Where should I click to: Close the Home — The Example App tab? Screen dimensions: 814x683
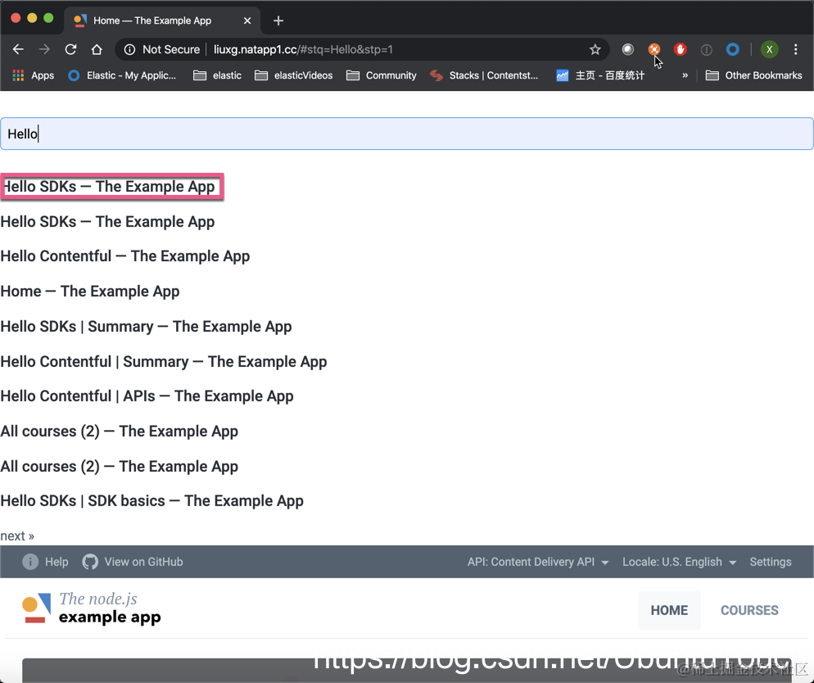247,20
